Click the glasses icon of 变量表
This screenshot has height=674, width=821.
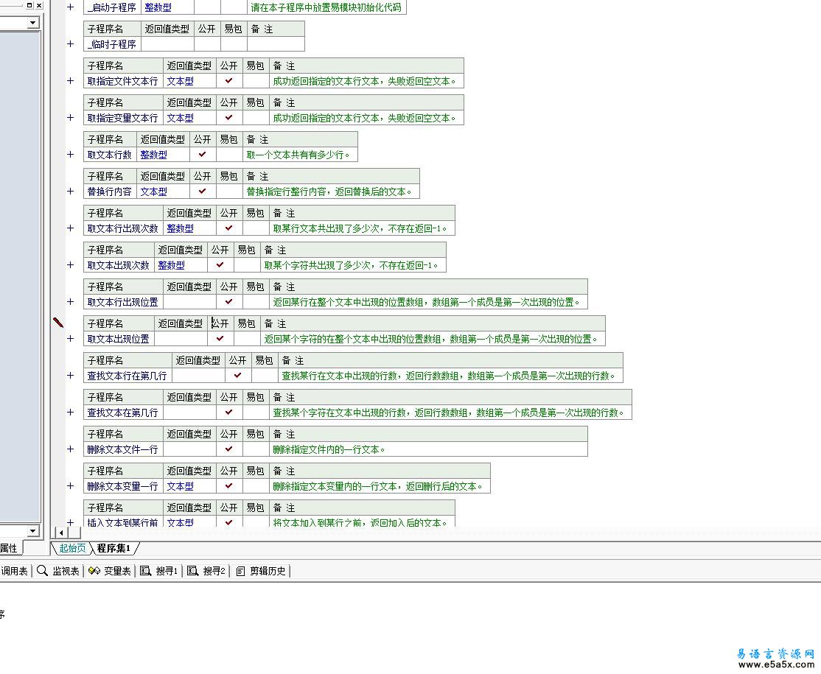pos(94,571)
